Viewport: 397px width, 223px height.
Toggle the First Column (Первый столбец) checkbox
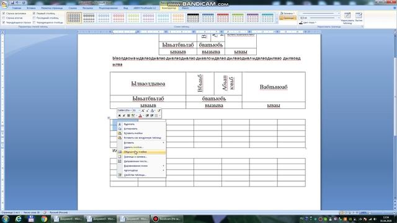tap(34, 14)
